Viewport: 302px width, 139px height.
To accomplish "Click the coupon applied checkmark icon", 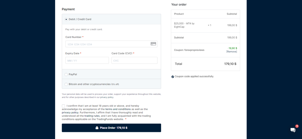I will [173, 77].
